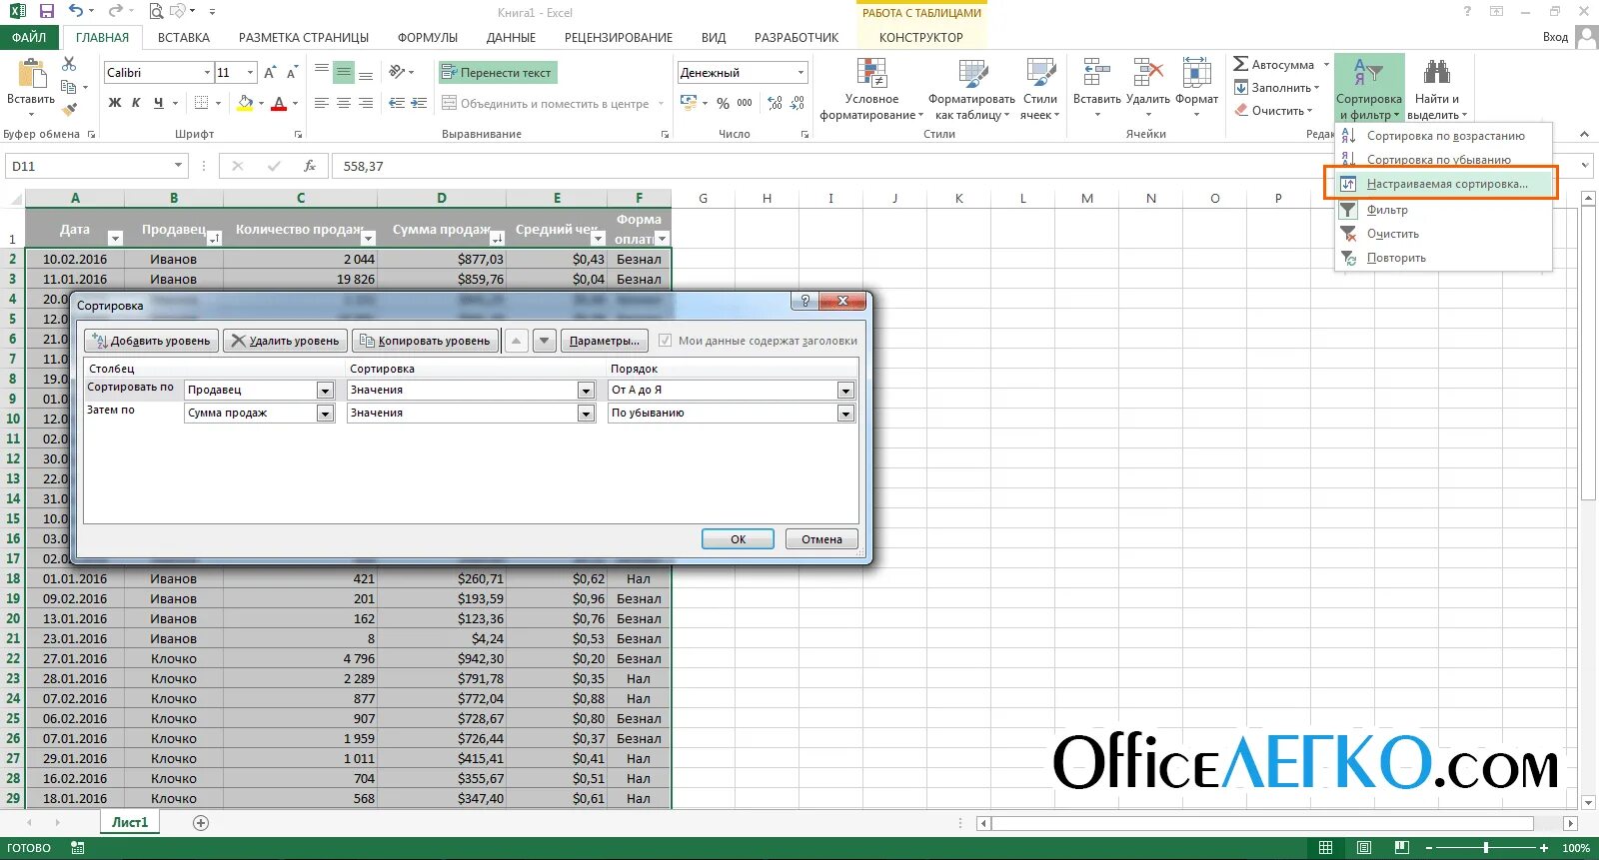
Task: Click the Percent style icon
Action: (723, 103)
